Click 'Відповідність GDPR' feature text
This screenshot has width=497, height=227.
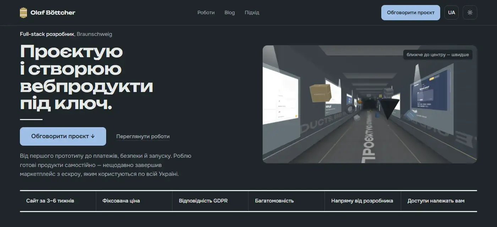point(203,201)
